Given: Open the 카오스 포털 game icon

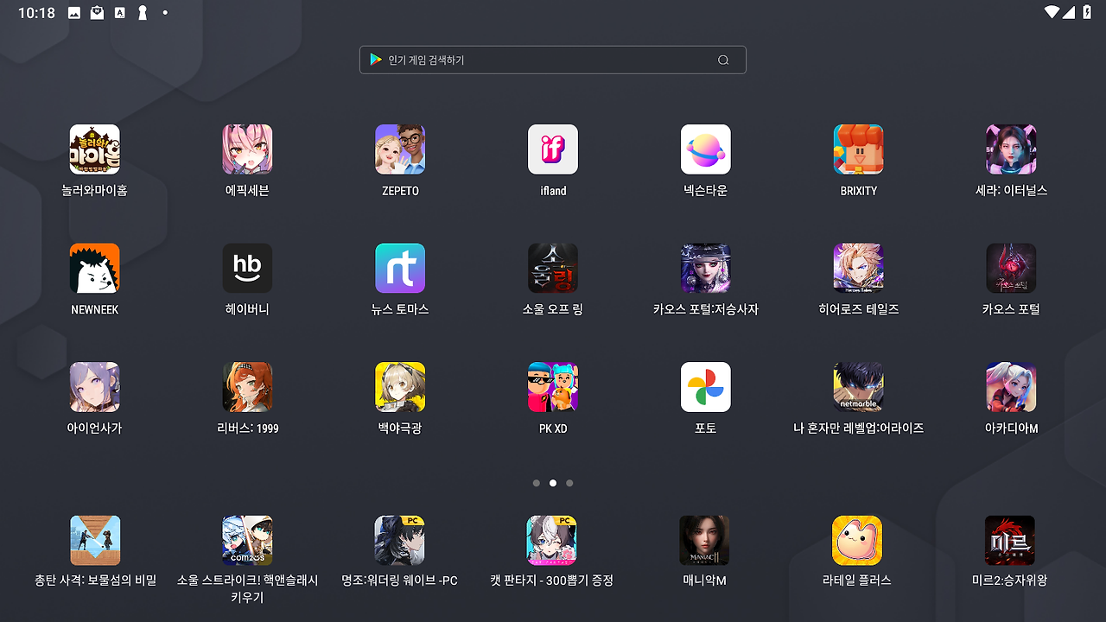Looking at the screenshot, I should click(1011, 268).
